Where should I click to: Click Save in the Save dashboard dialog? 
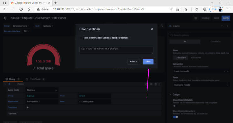(x=148, y=62)
